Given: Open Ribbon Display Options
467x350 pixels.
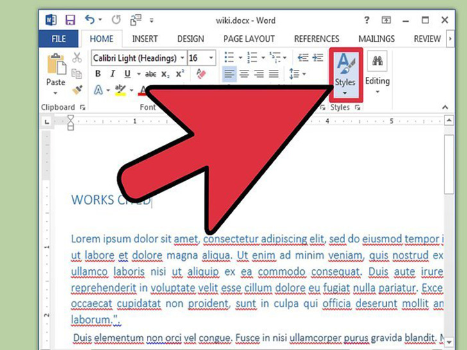Looking at the screenshot, I should click(386, 20).
